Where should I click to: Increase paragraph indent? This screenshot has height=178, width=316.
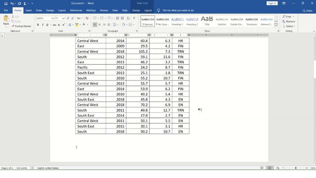(122, 18)
